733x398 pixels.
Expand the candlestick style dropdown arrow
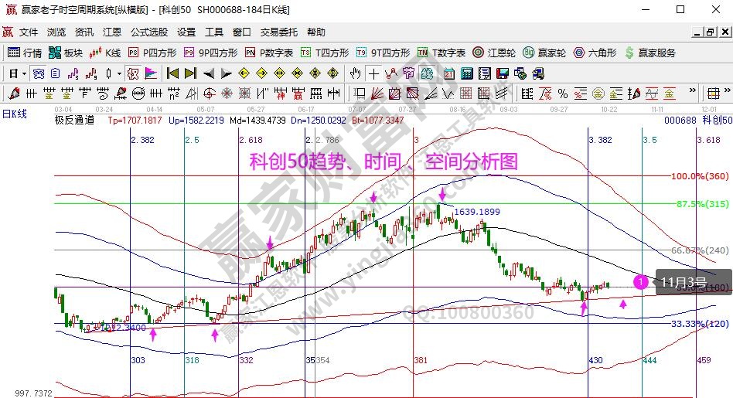click(x=118, y=73)
